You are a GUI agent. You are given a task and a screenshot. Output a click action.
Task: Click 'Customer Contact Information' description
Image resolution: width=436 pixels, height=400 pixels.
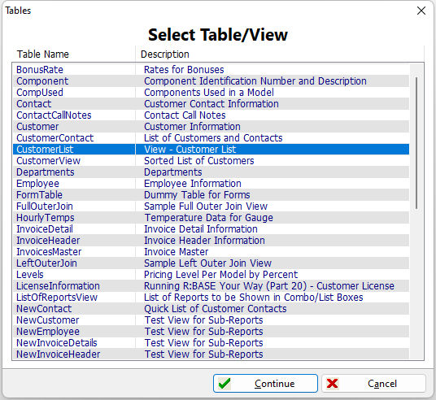click(x=211, y=104)
